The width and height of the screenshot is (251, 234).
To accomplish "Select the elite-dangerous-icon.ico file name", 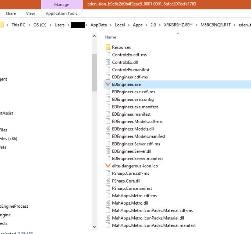I will (135, 166).
